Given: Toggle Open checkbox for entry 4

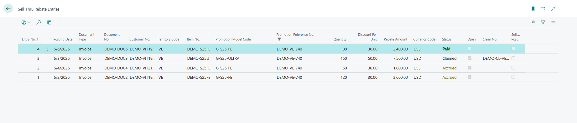Looking at the screenshot, I should point(470,49).
